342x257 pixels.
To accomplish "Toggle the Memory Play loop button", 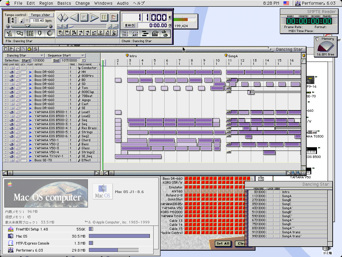I will [74, 33].
